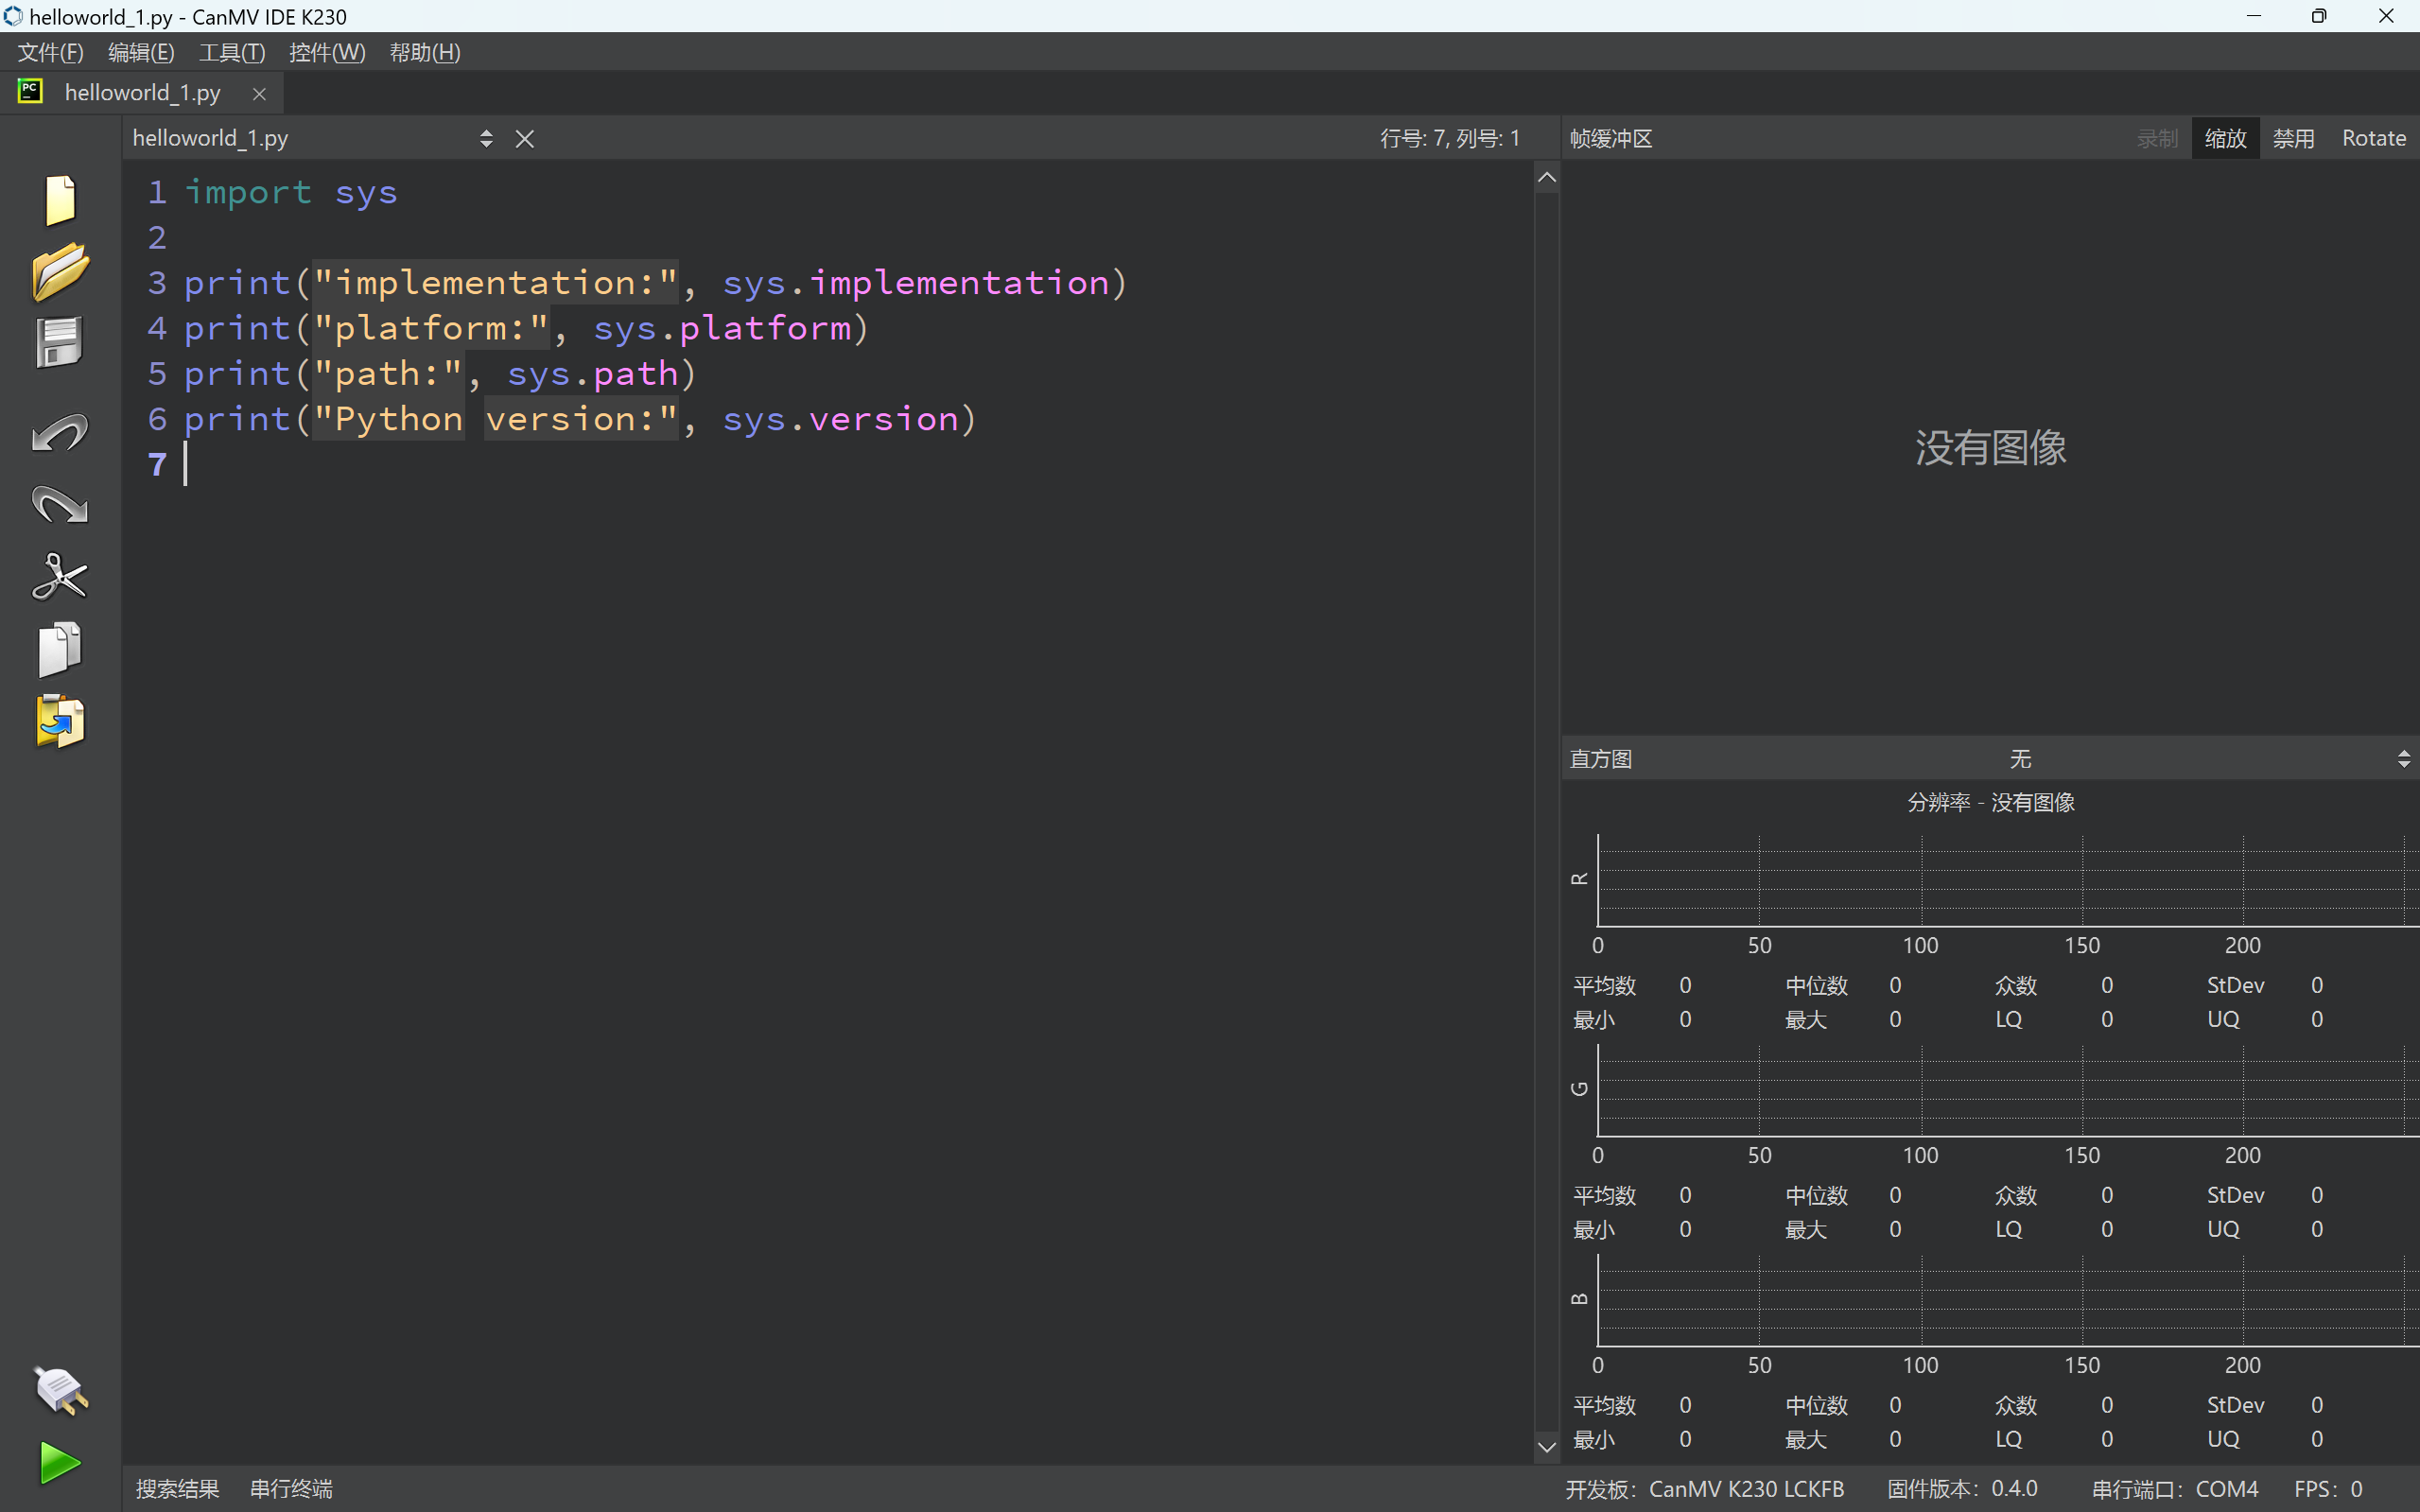Open the 串行终端 serial terminal panel
The image size is (2420, 1512).
(x=291, y=1488)
